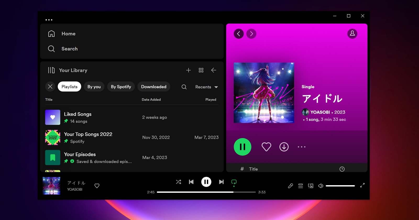The image size is (419, 220).
Task: Toggle the Playlists filter chip
Action: 69,86
